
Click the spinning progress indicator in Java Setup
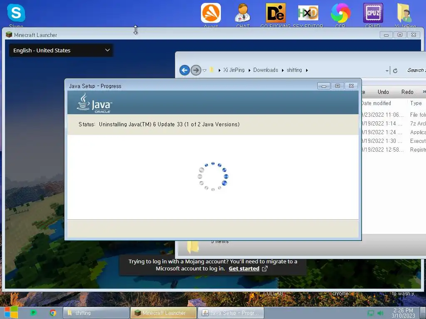[x=213, y=177]
